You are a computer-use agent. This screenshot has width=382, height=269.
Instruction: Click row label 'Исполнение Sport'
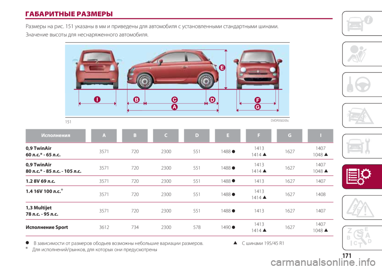point(47,227)
